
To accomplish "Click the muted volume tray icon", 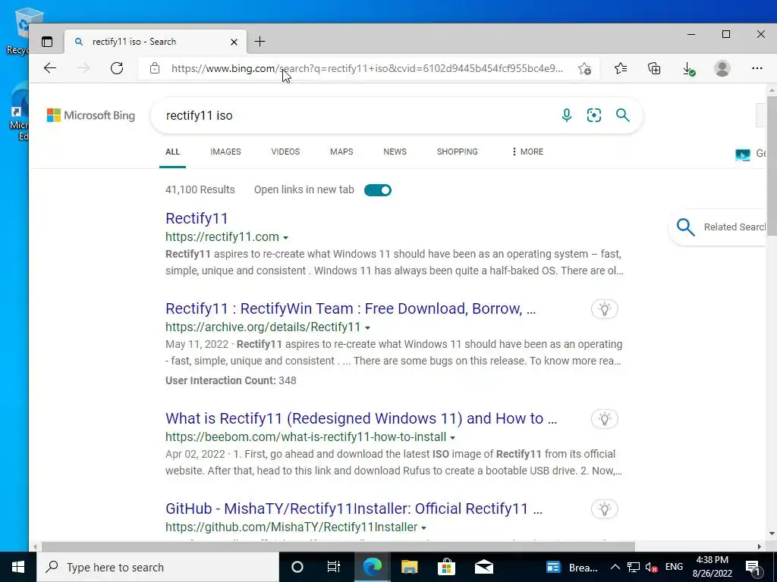I will coord(652,567).
